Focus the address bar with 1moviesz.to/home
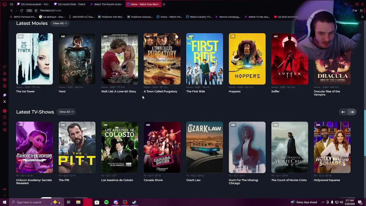Screen dimensions: 366x206 click(51, 11)
